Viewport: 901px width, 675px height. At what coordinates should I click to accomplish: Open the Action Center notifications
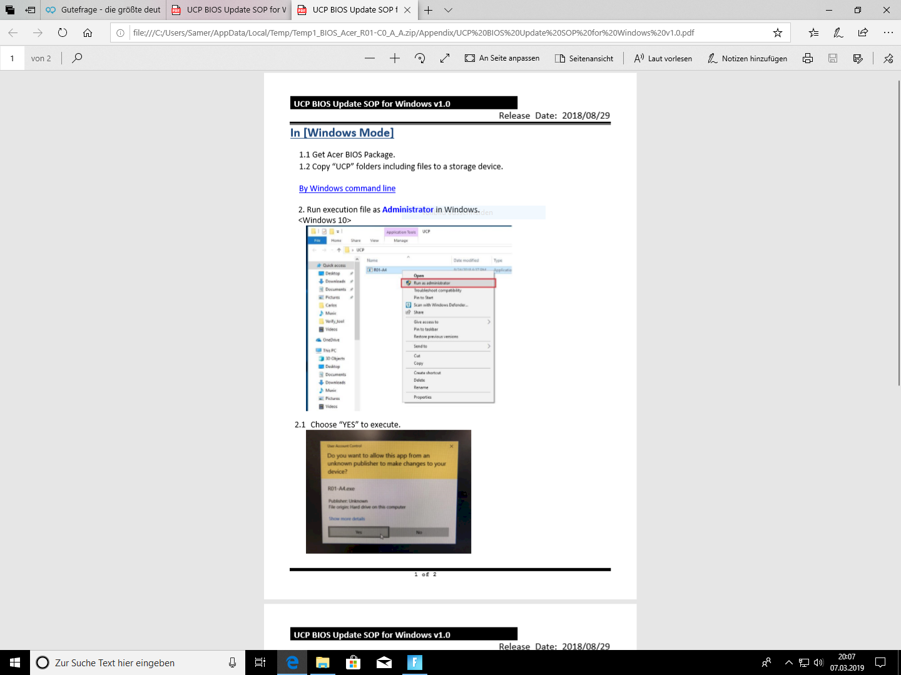click(880, 662)
